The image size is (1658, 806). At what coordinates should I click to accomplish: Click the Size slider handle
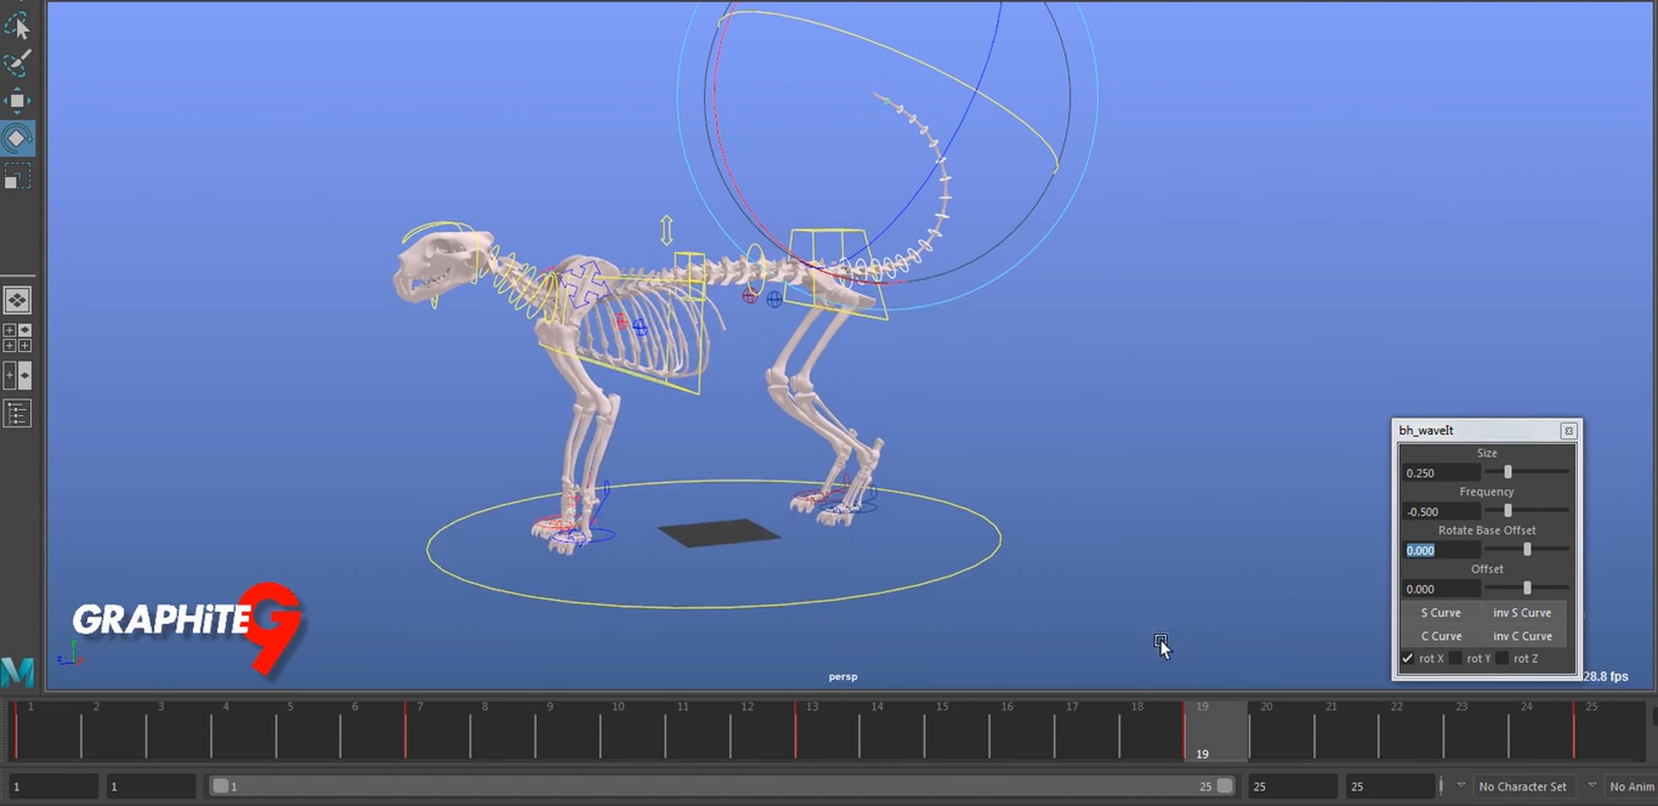[x=1508, y=472]
